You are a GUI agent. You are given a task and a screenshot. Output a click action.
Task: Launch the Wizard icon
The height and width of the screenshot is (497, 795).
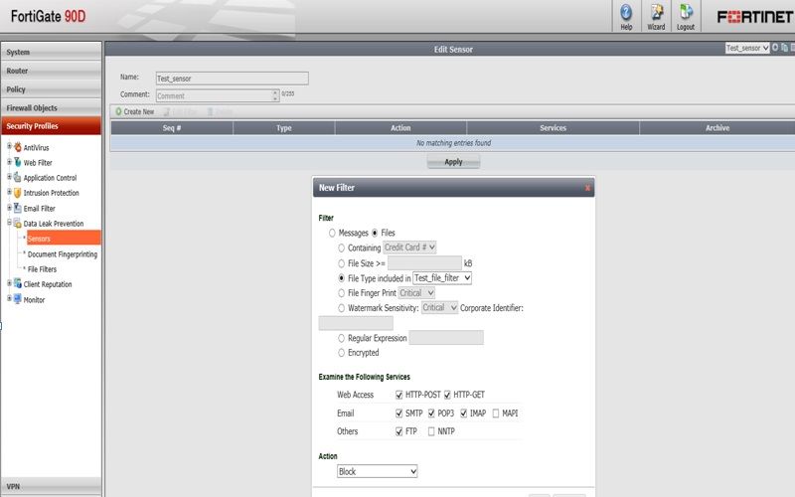657,12
